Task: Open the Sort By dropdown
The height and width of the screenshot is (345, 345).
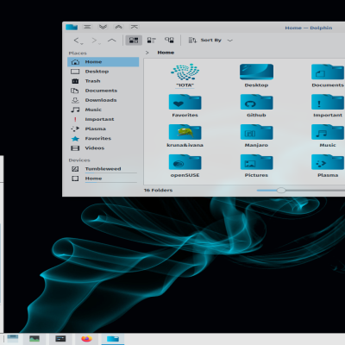Action: [210, 41]
